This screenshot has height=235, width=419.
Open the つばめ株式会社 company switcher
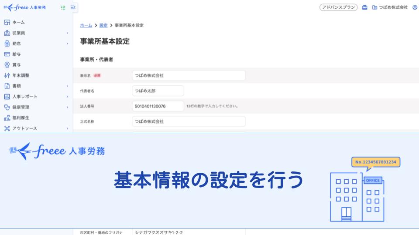tap(393, 7)
